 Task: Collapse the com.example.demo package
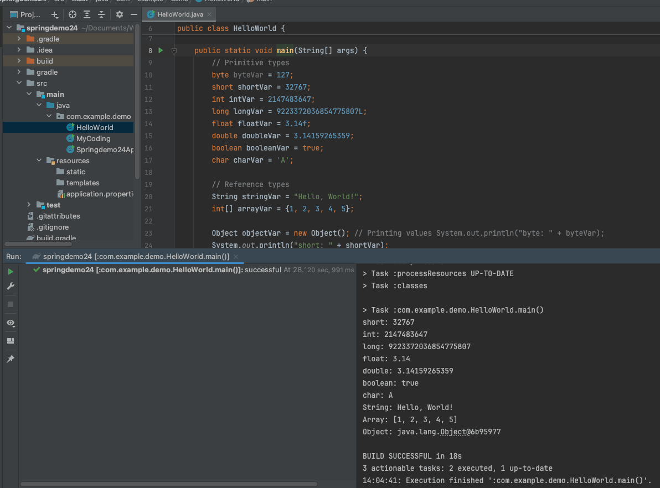click(x=49, y=116)
